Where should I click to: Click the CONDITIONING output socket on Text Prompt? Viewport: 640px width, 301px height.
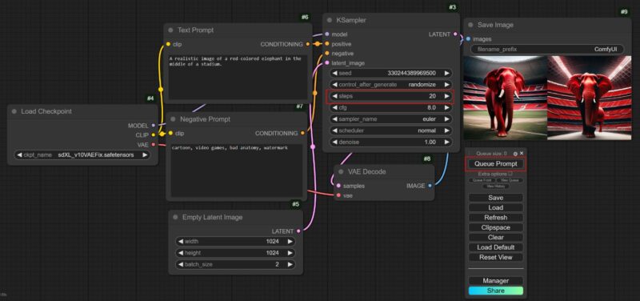[x=307, y=44]
